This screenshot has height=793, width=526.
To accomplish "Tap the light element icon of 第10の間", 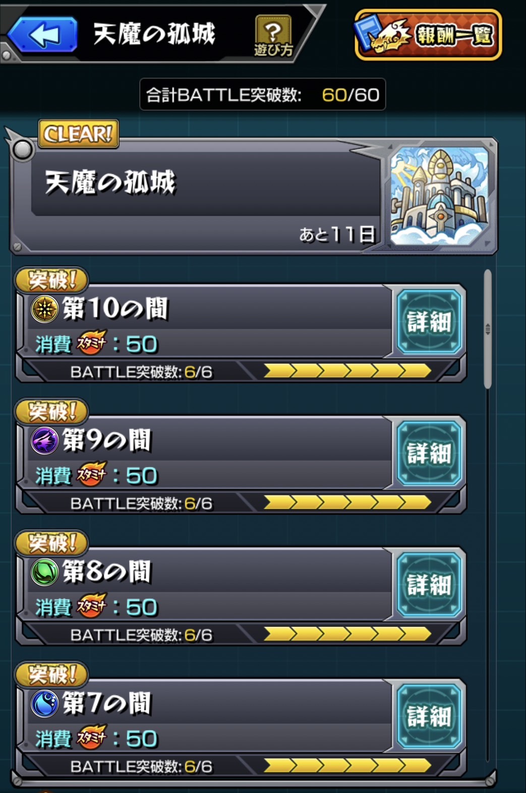I will (44, 309).
